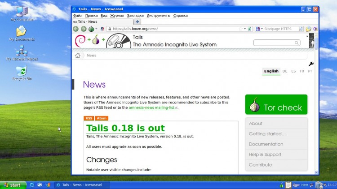Open the start menu button

click(x=13, y=185)
